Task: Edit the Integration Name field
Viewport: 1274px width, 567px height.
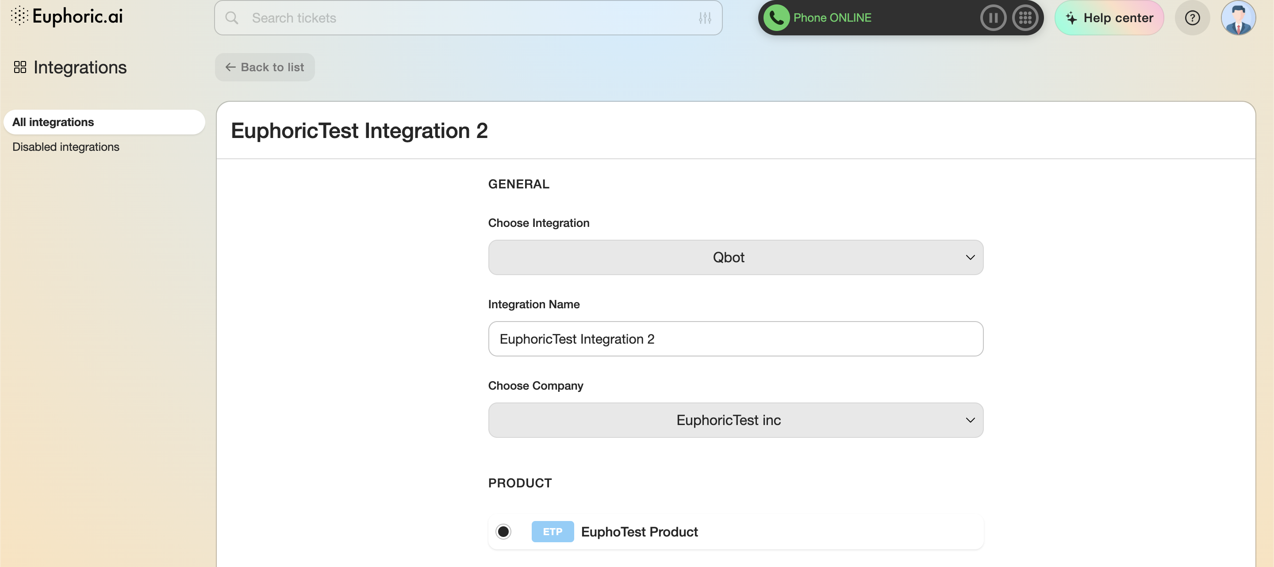Action: [x=735, y=339]
